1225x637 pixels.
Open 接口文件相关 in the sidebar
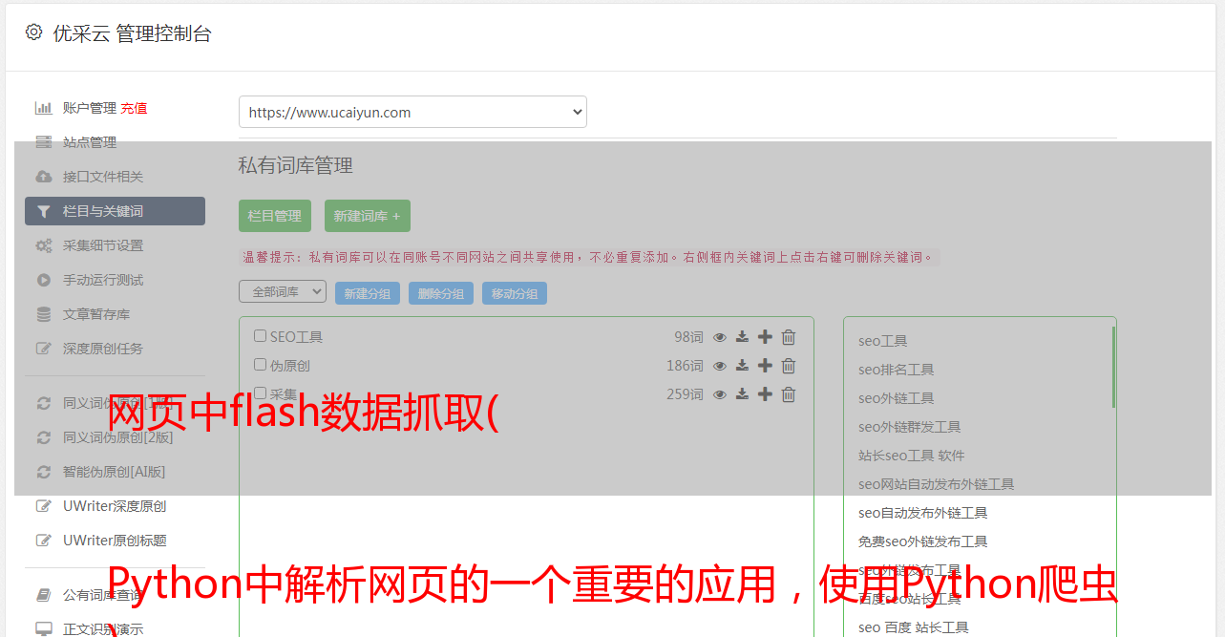coord(103,177)
